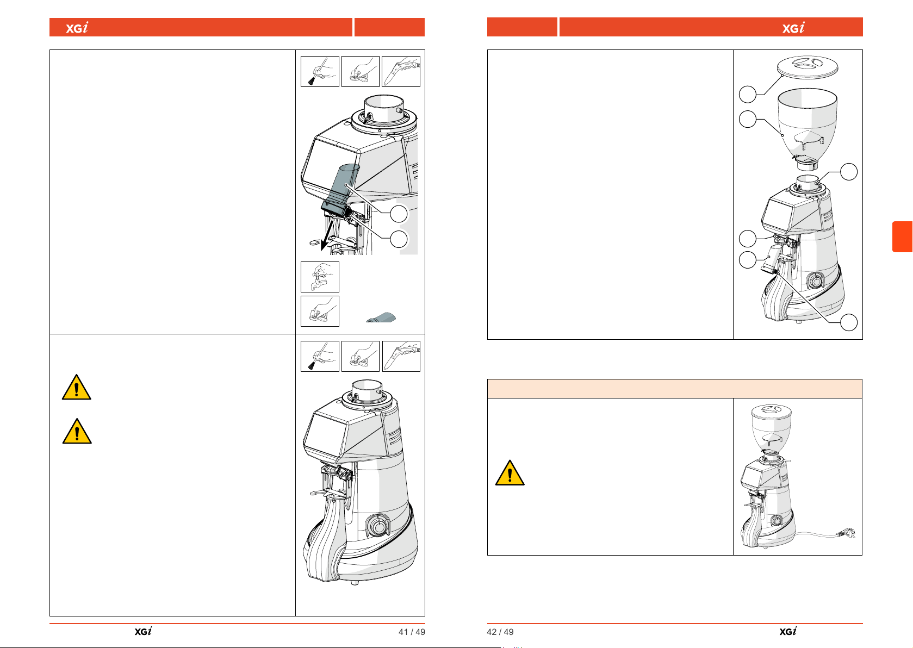The image size is (913, 648).
Task: Click the grinder illustration without chute on page 41
Action: click(360, 482)
